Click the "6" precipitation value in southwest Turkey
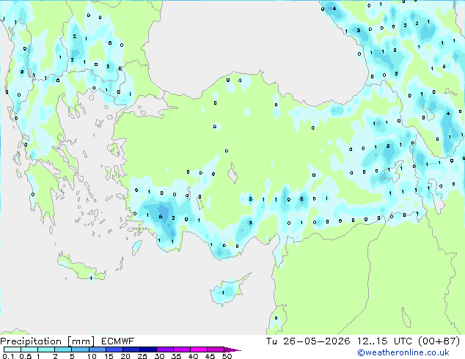This screenshot has height=359, width=465. tap(161, 217)
